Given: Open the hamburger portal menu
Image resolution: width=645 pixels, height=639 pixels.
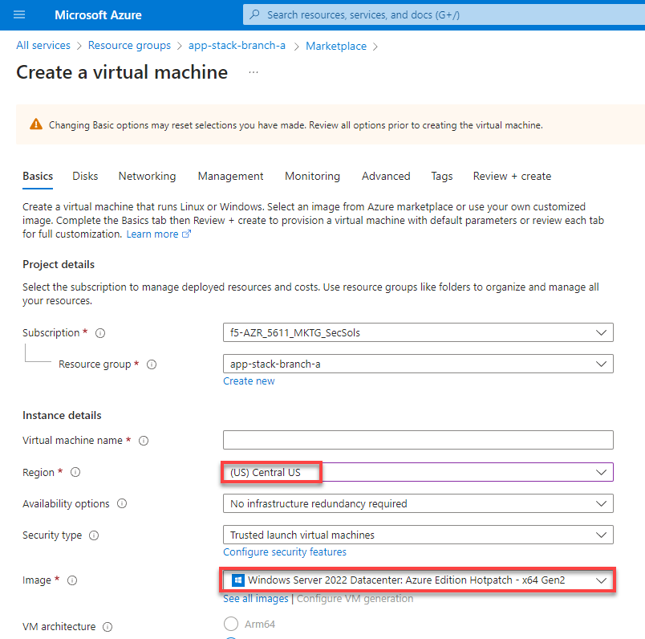Looking at the screenshot, I should (19, 14).
